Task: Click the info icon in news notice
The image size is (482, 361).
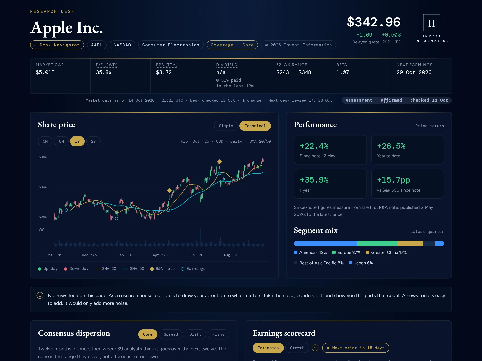Action: (x=40, y=295)
